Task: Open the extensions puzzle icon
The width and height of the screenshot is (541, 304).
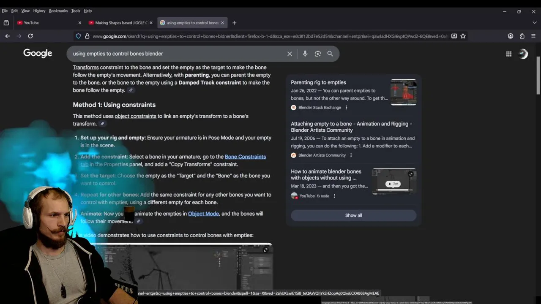Action: coord(522,36)
